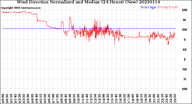Click the "03:30" time axis label
The height and width of the screenshot is (104, 192).
coord(28,98)
